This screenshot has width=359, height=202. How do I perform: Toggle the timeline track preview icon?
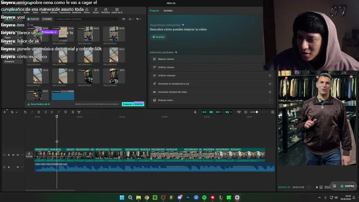239,112
